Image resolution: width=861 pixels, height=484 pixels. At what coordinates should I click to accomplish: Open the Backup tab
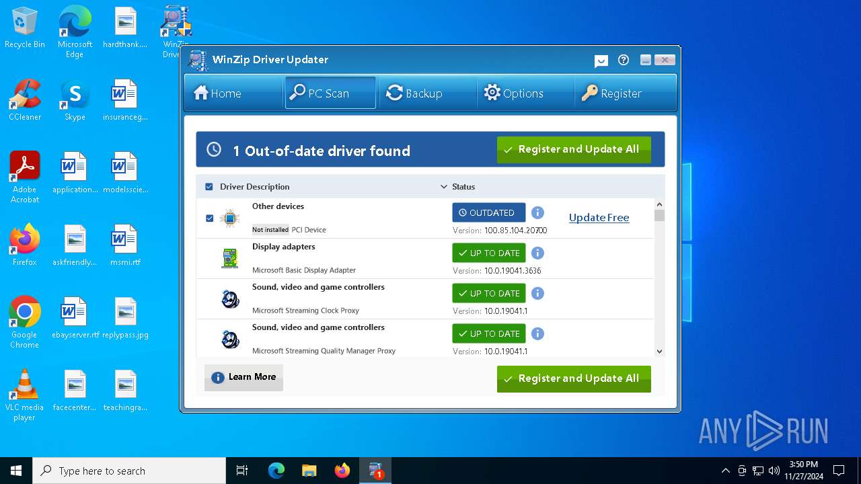tap(427, 93)
